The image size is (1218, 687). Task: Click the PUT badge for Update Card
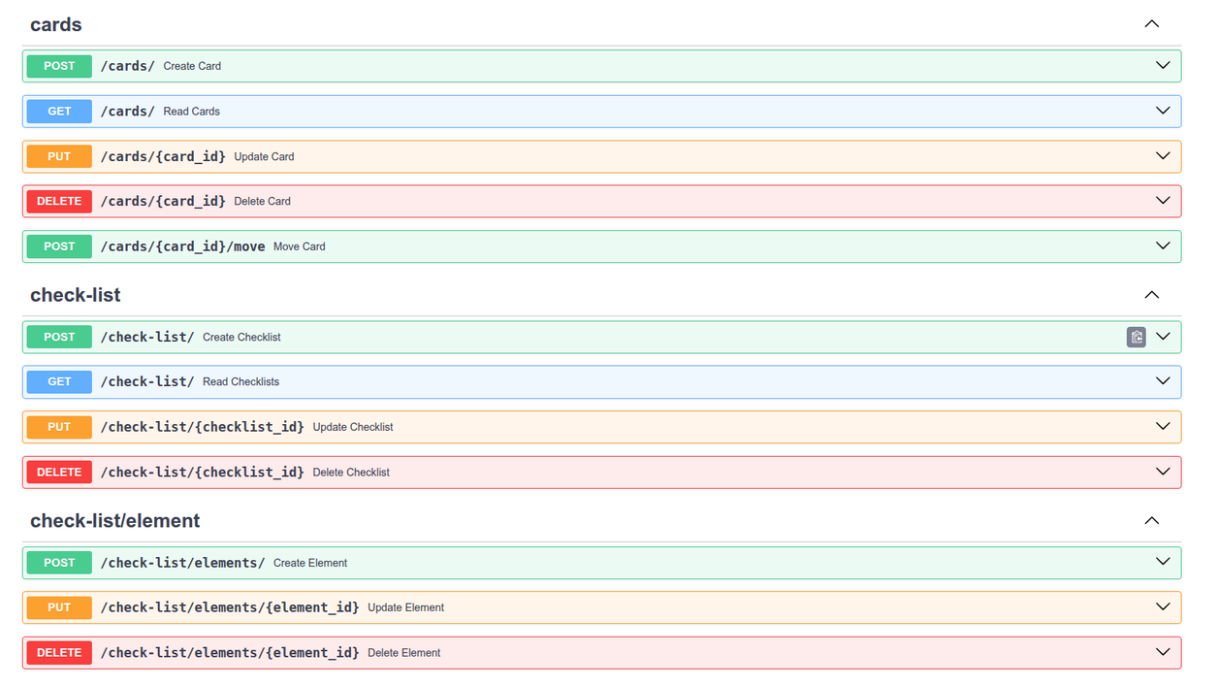(x=59, y=156)
